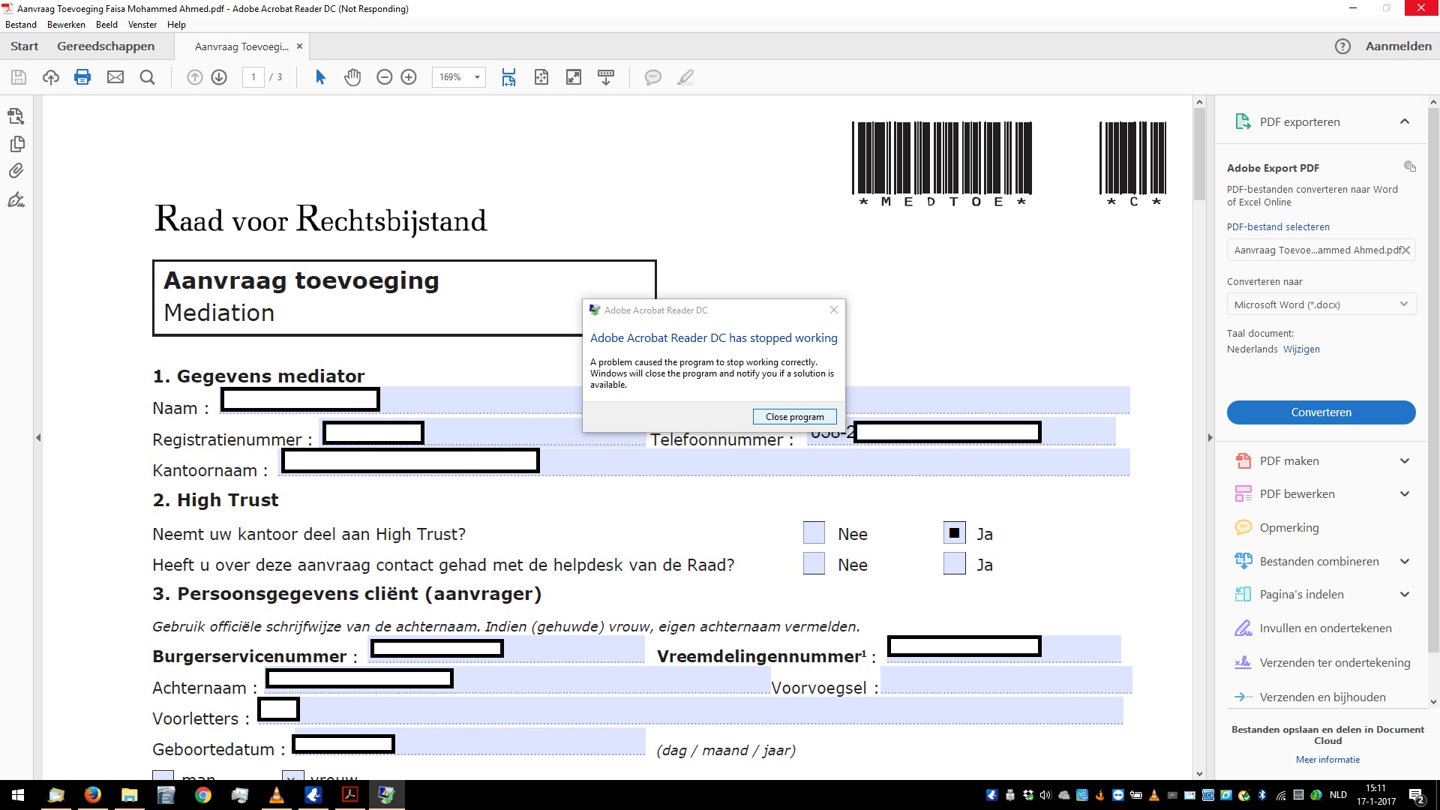Expand the Pagina's indelen section
Image resolution: width=1440 pixels, height=810 pixels.
1405,595
